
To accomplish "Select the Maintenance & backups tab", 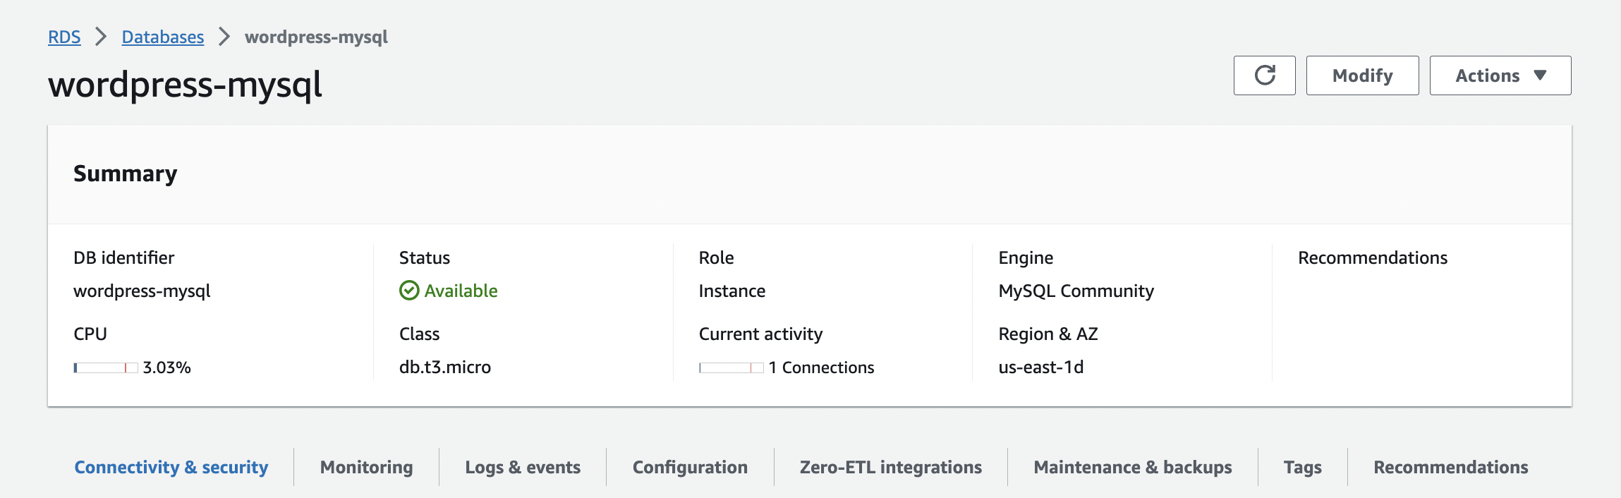I will coord(1132,467).
